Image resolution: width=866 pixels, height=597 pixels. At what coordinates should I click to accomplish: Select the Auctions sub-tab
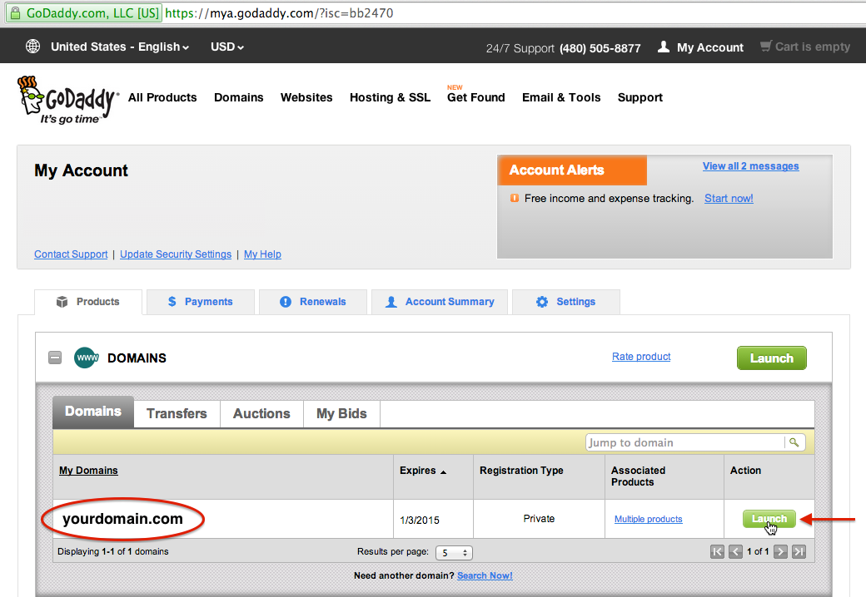pos(261,413)
